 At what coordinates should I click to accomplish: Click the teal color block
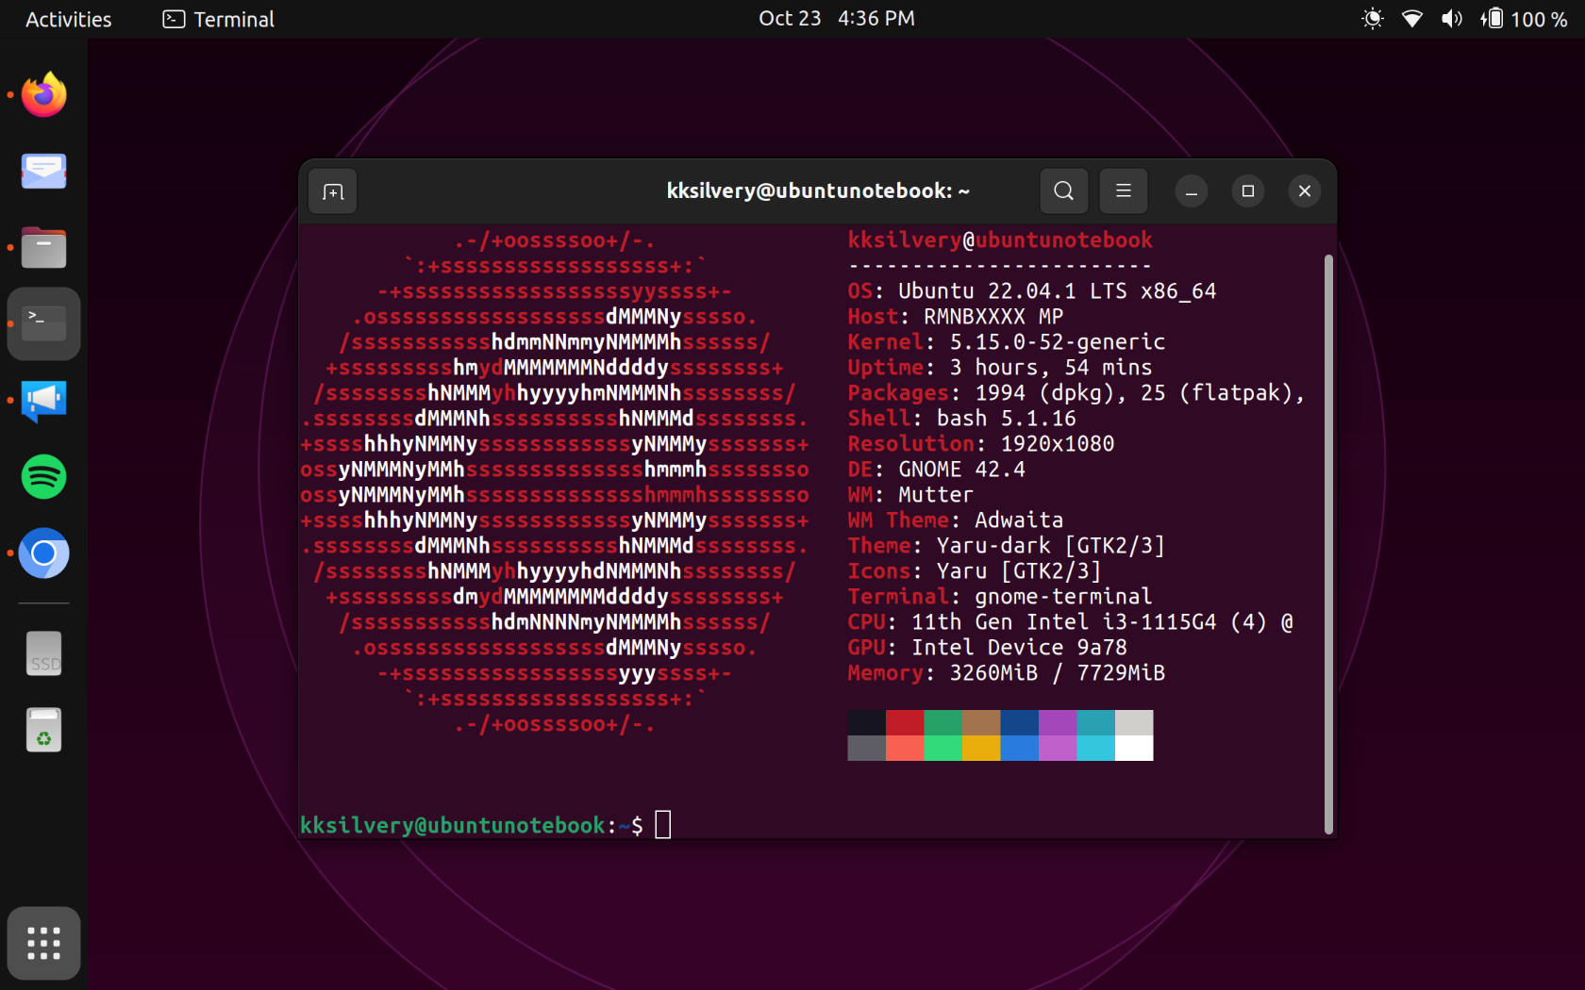[1096, 722]
